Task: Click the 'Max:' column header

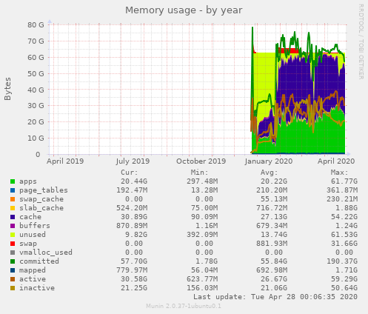Action: pyautogui.click(x=339, y=173)
